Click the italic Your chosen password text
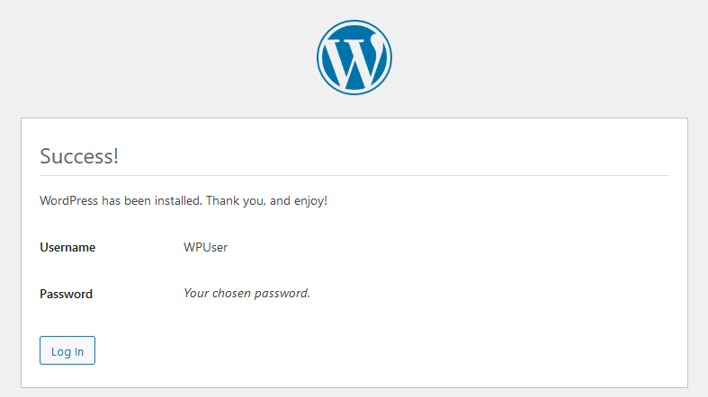 coord(246,293)
